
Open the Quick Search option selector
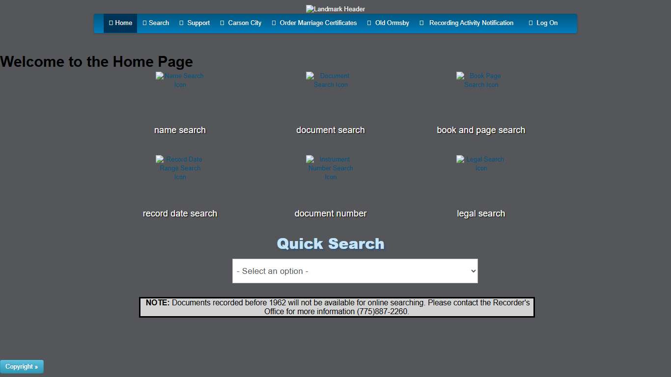355,270
